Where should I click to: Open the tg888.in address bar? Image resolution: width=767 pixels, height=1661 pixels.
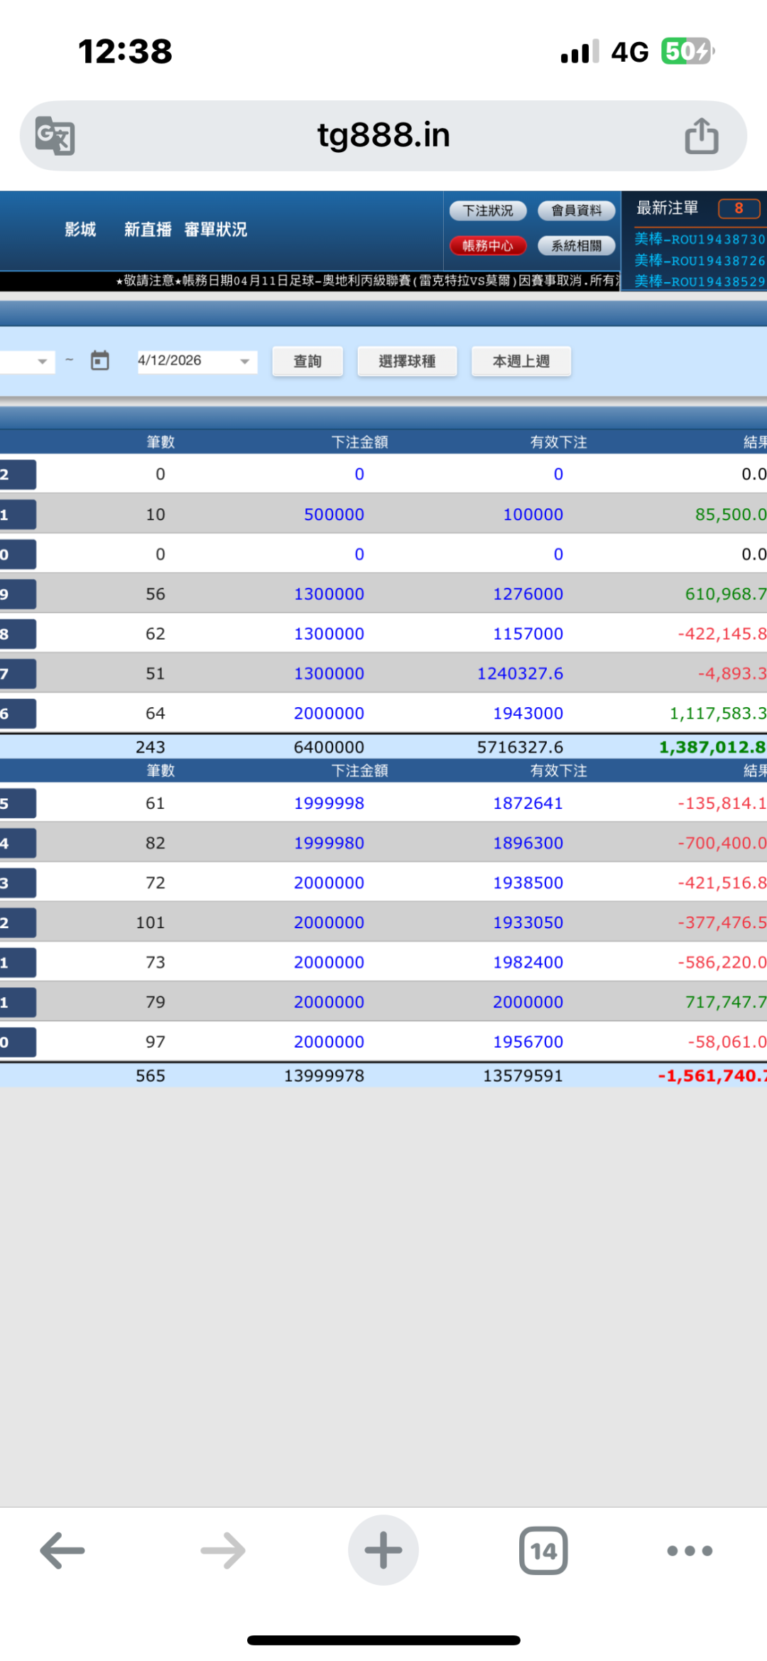point(383,135)
